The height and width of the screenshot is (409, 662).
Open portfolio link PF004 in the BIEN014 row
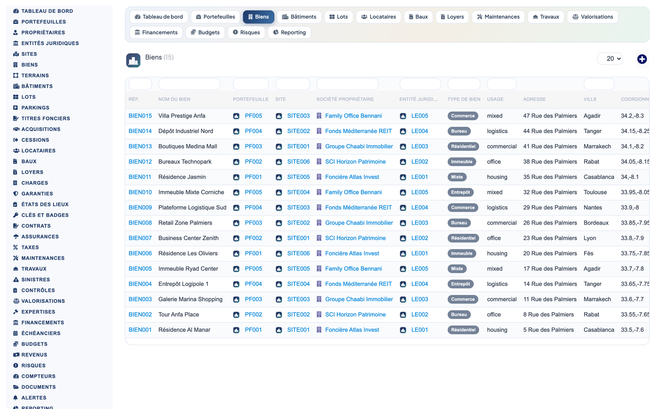pyautogui.click(x=253, y=131)
